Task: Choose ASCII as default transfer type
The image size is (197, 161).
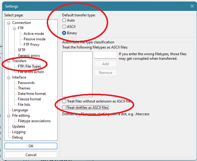Action: click(x=64, y=27)
